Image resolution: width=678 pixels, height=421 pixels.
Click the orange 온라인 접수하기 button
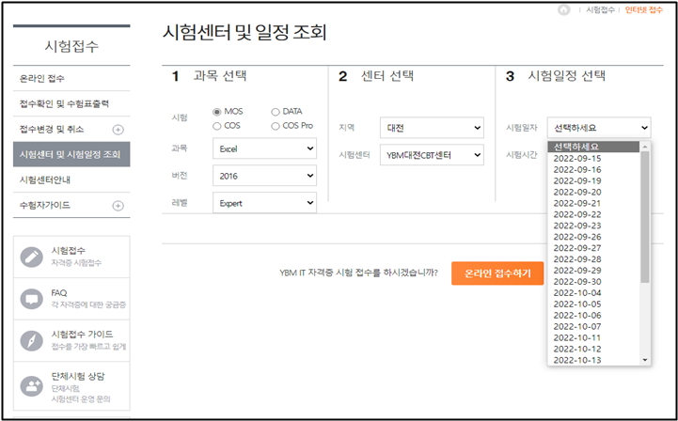(497, 273)
